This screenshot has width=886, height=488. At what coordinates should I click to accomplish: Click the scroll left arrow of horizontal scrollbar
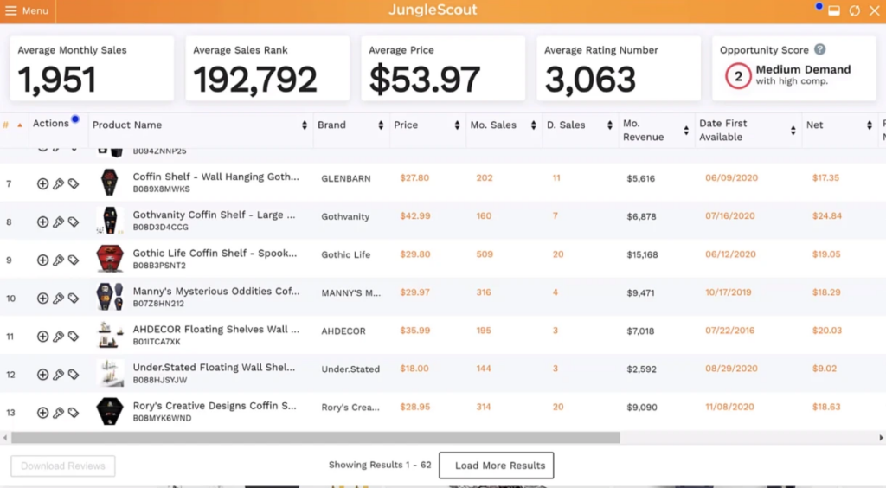5,438
